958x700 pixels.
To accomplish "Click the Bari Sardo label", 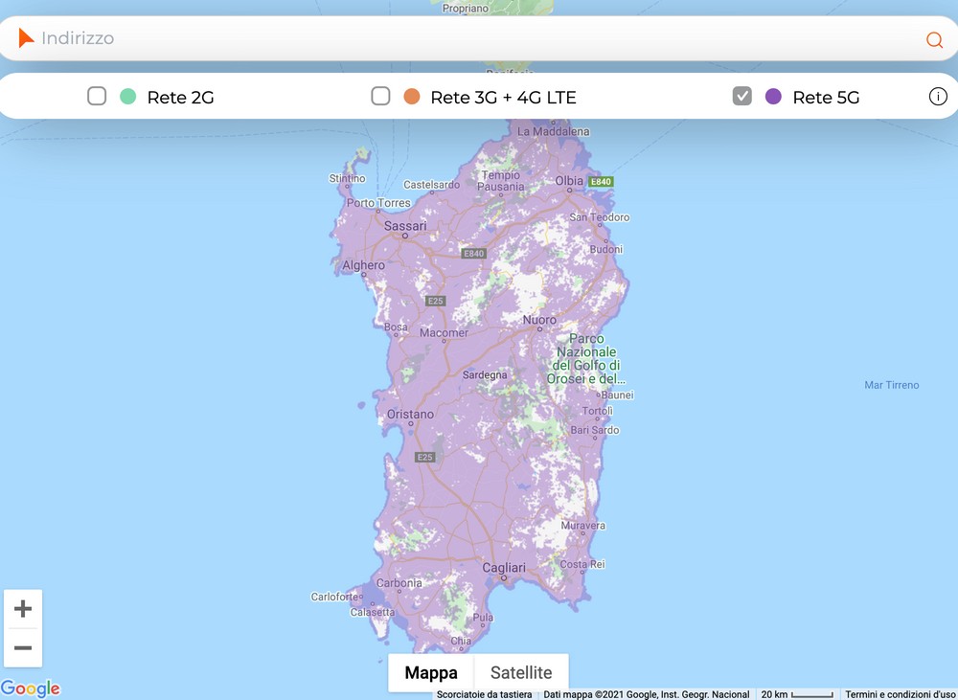I will (x=595, y=430).
